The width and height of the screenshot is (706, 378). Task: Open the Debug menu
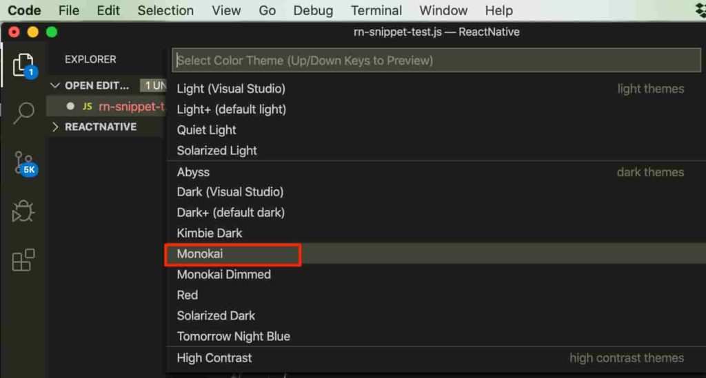point(314,10)
